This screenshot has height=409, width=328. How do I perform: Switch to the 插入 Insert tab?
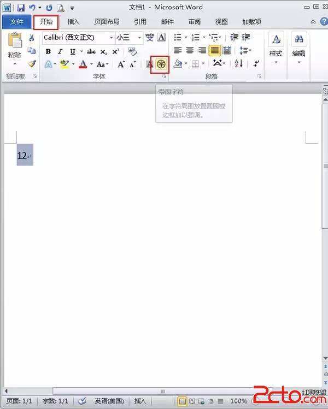pyautogui.click(x=73, y=22)
